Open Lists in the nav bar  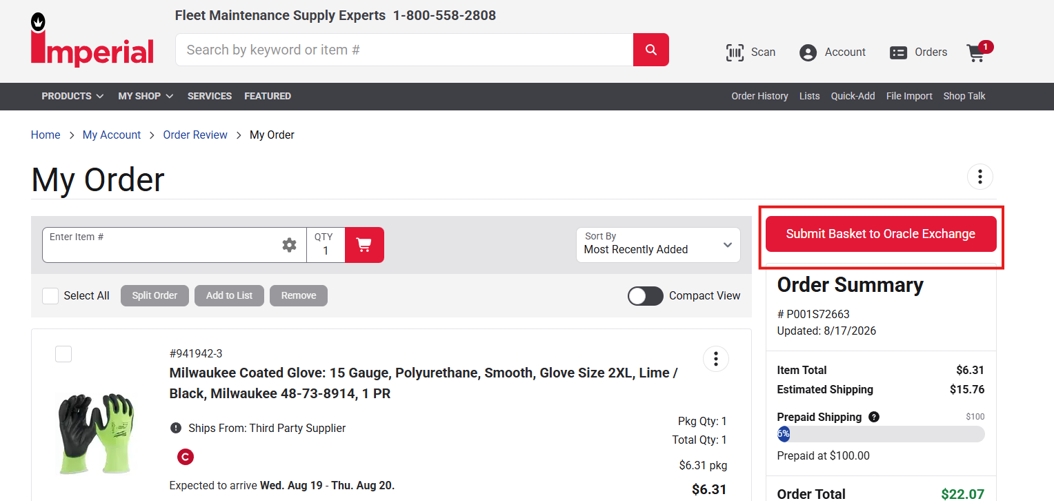tap(810, 96)
